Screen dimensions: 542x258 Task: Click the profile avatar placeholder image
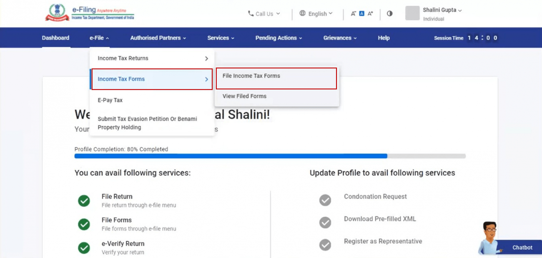pos(412,13)
